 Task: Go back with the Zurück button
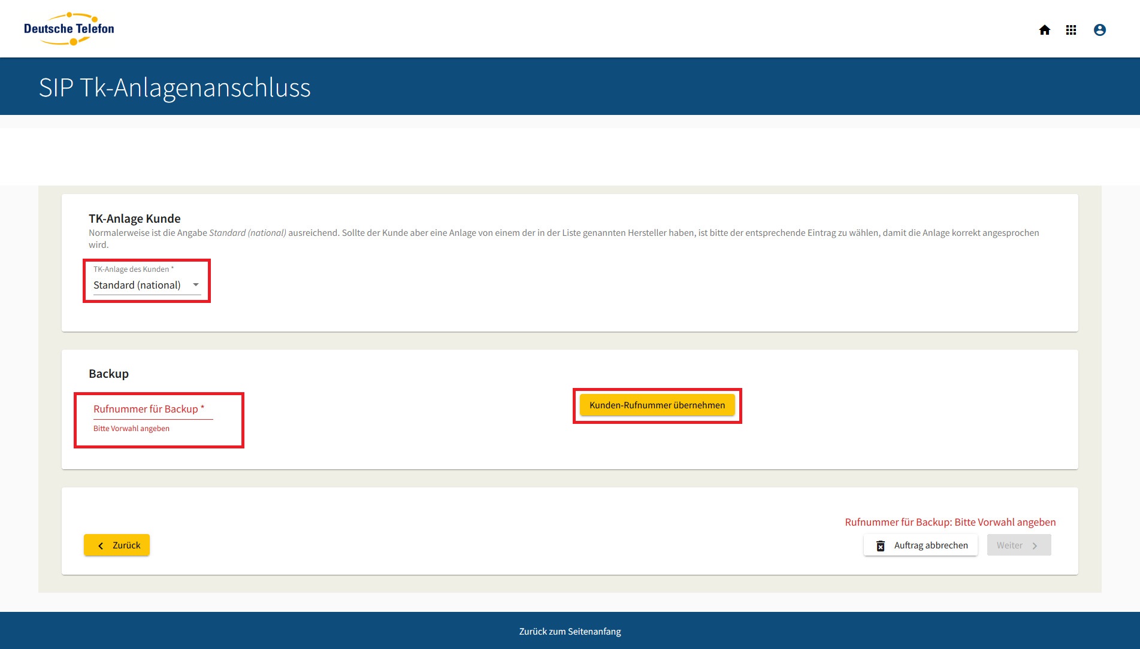tap(117, 545)
